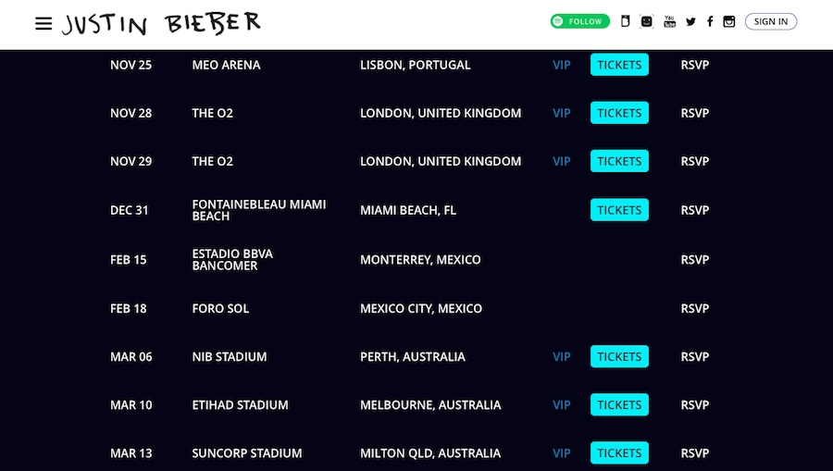This screenshot has height=471, width=833.
Task: Open the mobile app icon link
Action: click(625, 21)
